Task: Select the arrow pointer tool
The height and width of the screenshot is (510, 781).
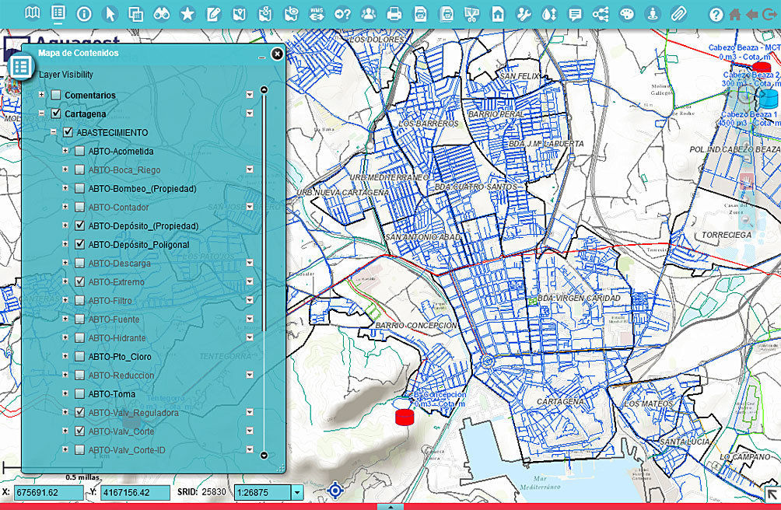Action: pyautogui.click(x=110, y=14)
